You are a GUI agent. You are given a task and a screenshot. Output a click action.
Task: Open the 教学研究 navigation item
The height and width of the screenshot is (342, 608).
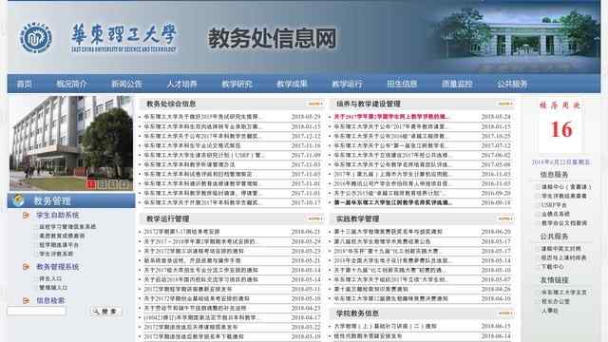tap(237, 84)
